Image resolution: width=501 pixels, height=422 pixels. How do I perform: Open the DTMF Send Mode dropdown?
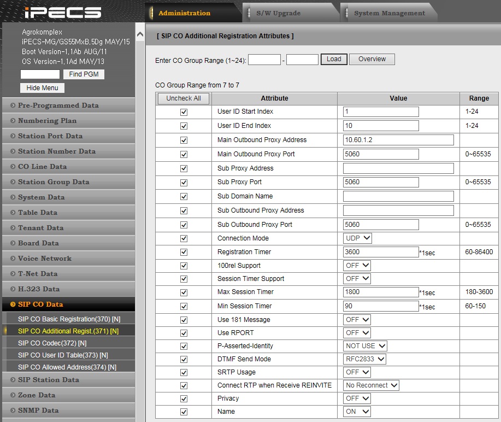[365, 359]
